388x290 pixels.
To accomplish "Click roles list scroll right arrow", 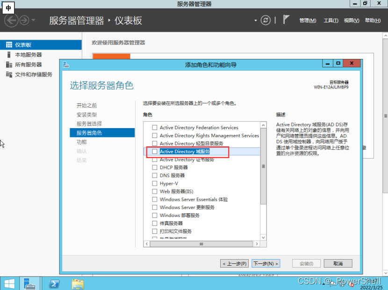I will click(257, 244).
